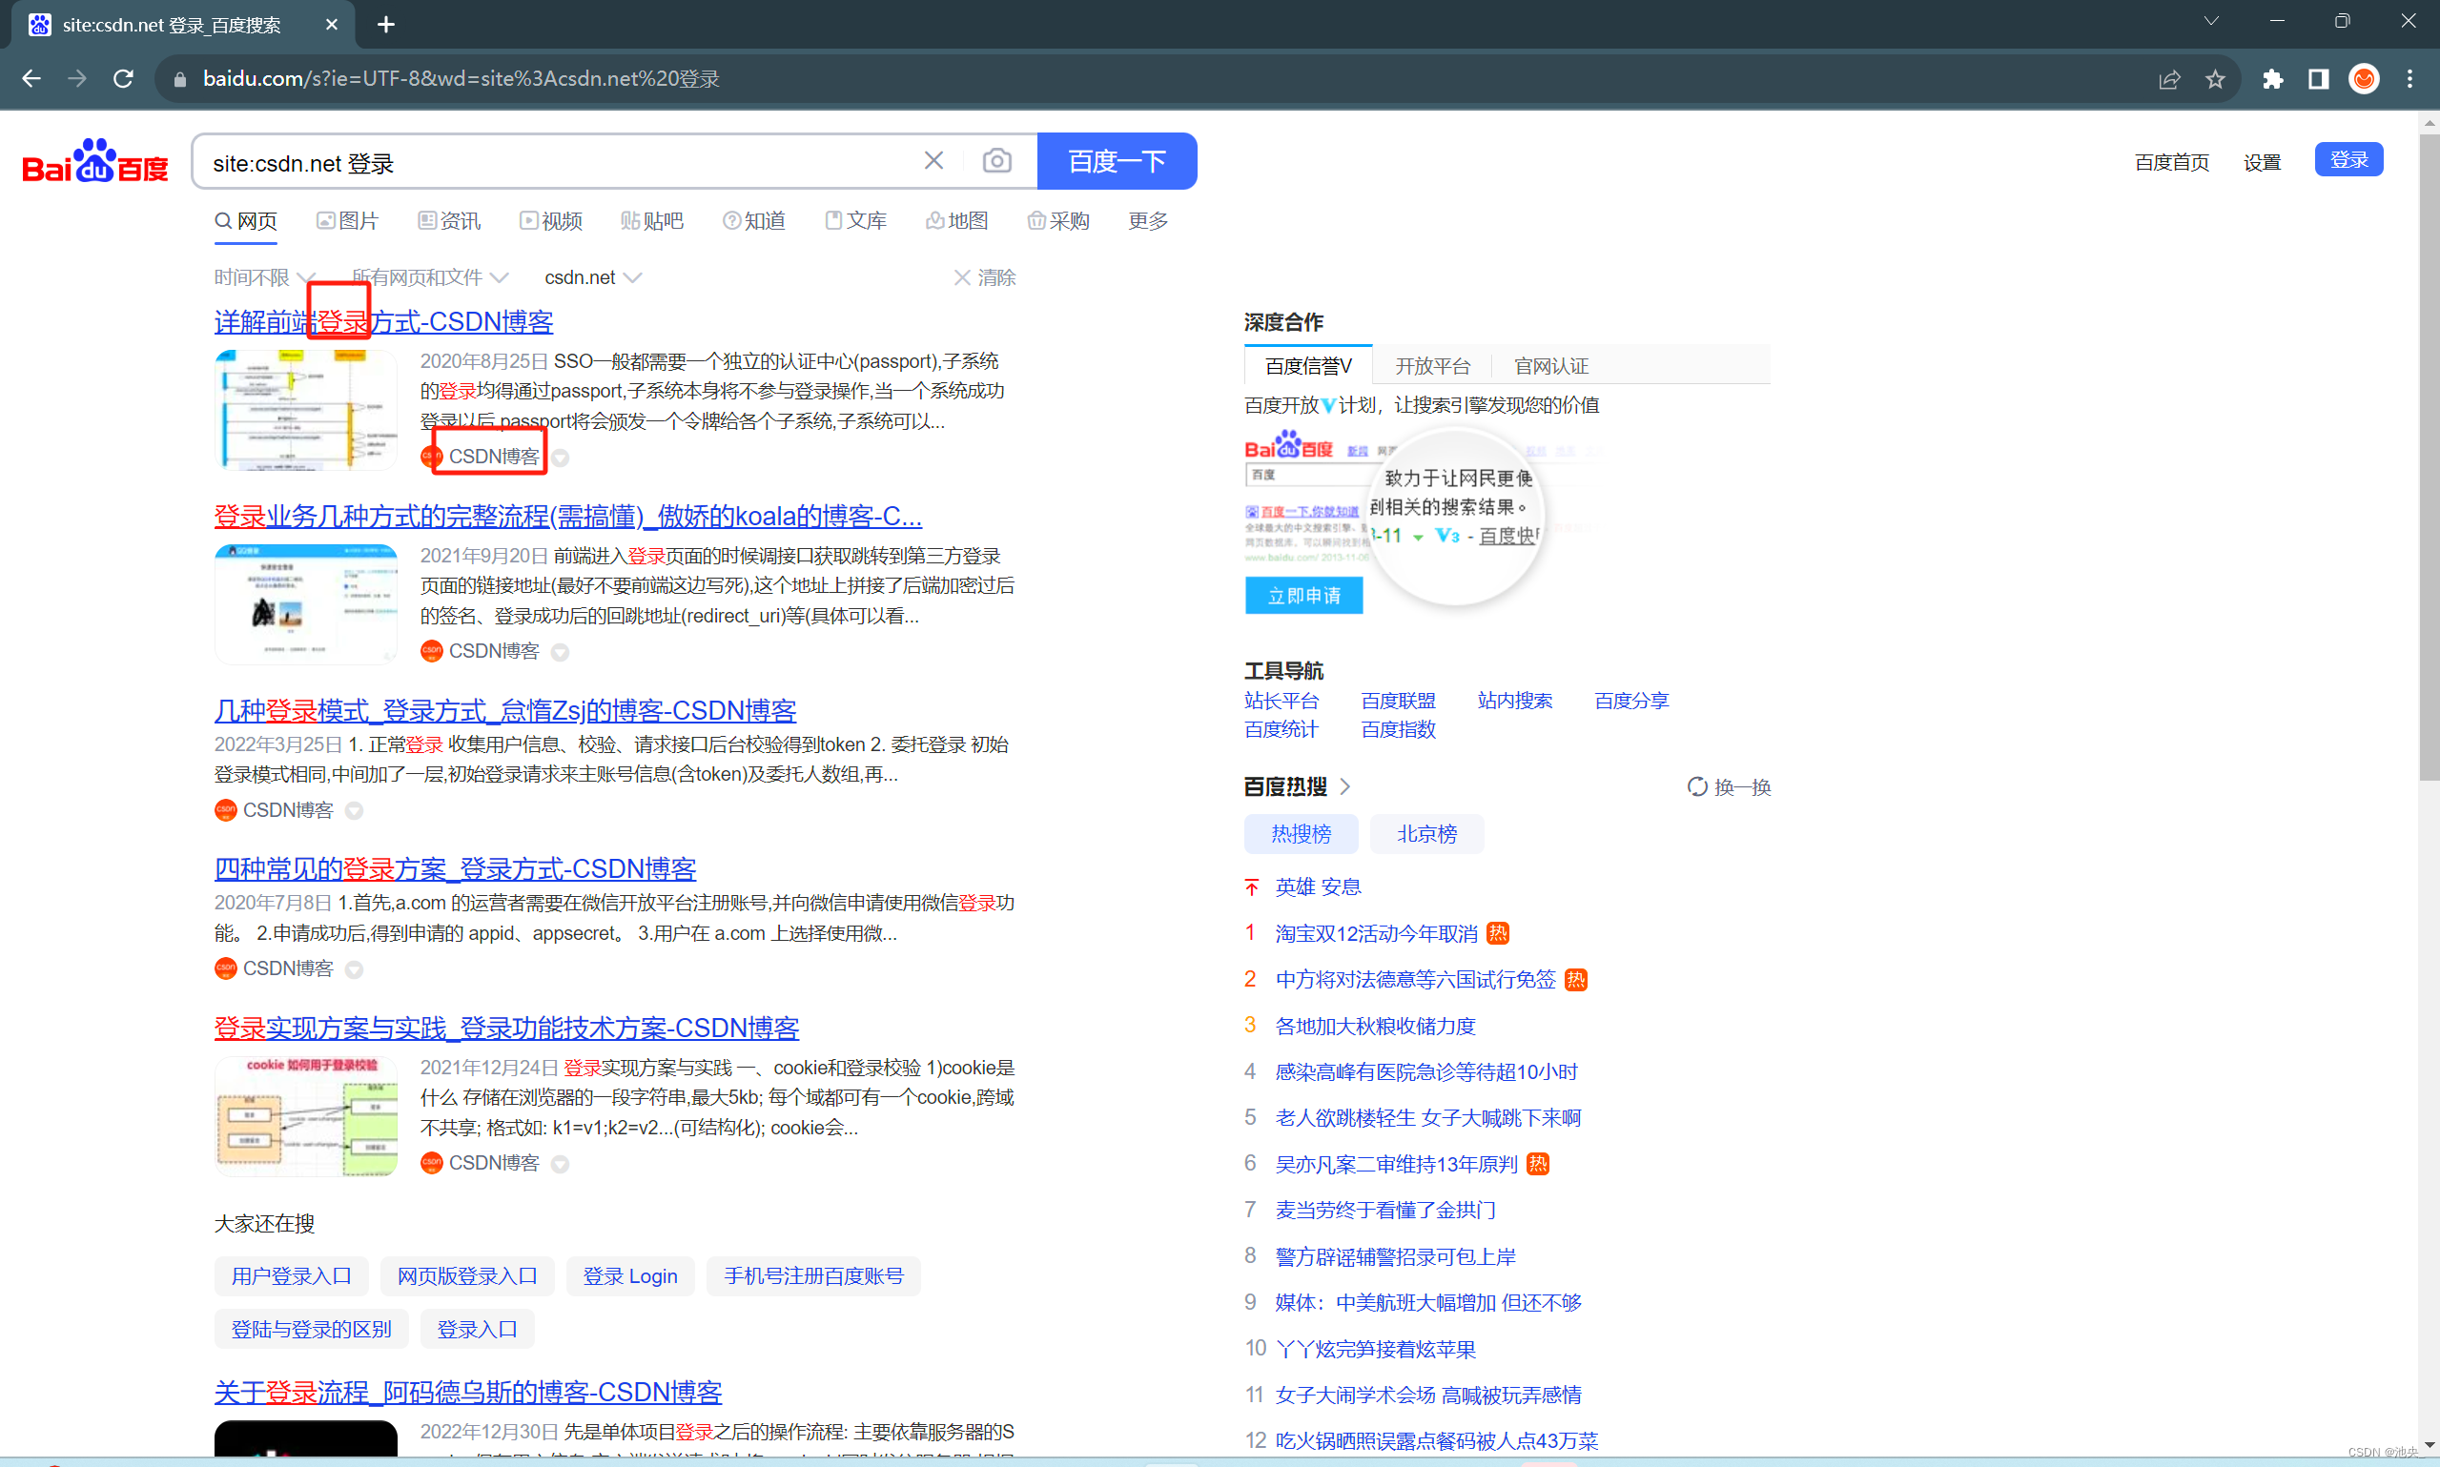Click the tab search chevron in title bar
This screenshot has width=2440, height=1467.
pyautogui.click(x=2210, y=21)
